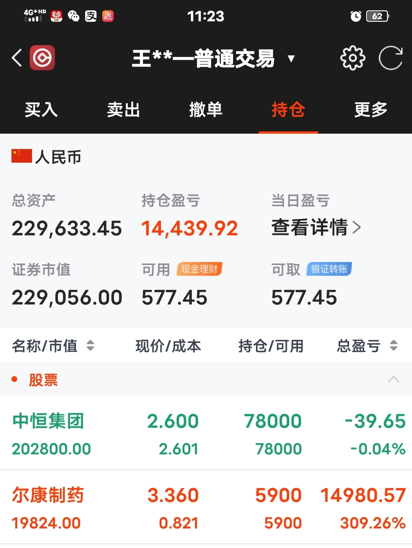Image resolution: width=412 pixels, height=548 pixels.
Task: Tap 中恒集团 market value 202800.00
Action: tap(51, 449)
